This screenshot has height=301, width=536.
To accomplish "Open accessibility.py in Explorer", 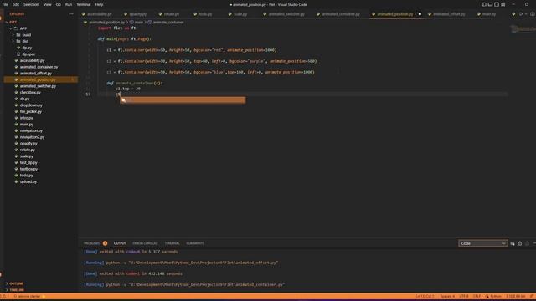I will point(32,61).
